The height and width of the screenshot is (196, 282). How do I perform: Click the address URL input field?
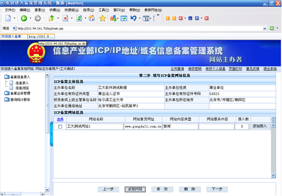tap(139, 29)
